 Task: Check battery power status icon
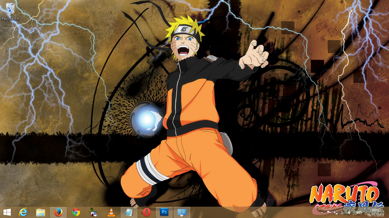pyautogui.click(x=335, y=212)
